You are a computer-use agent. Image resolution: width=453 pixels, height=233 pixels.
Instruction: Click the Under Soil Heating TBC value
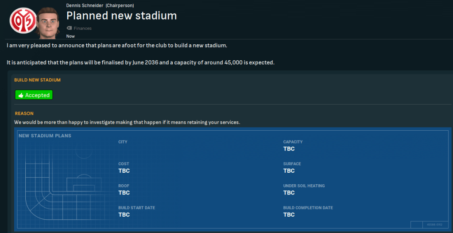pos(289,193)
